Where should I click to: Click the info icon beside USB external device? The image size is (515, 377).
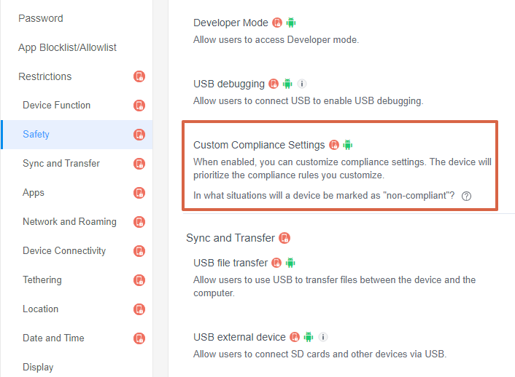[323, 337]
